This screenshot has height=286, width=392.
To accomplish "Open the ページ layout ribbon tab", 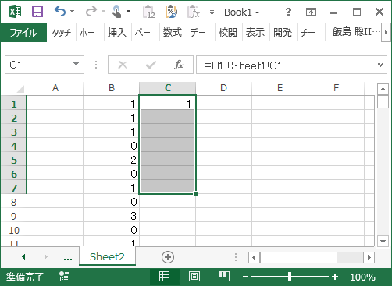I will pyautogui.click(x=143, y=33).
